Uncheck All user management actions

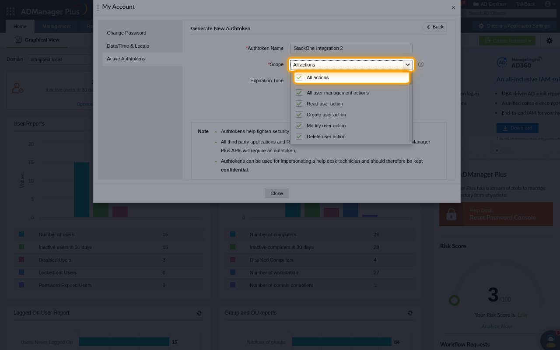point(299,93)
